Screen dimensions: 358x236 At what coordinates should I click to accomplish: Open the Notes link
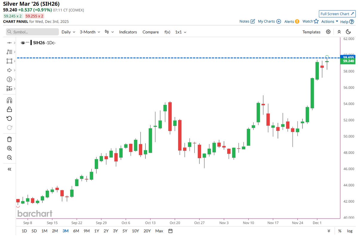(x=245, y=21)
